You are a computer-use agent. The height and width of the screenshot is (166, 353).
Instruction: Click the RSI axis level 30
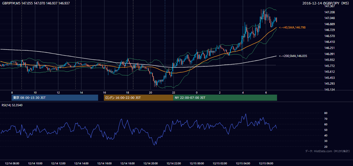(326, 141)
